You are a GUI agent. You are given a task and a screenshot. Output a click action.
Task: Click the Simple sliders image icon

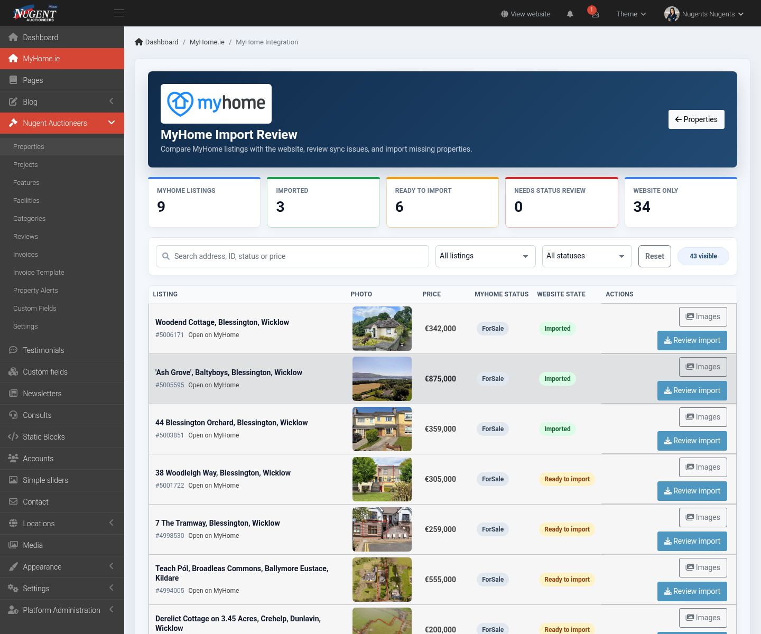click(13, 480)
